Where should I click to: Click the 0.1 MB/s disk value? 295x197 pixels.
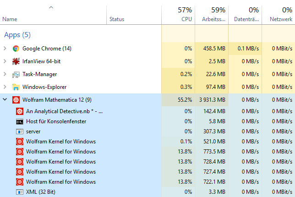[x=248, y=49]
